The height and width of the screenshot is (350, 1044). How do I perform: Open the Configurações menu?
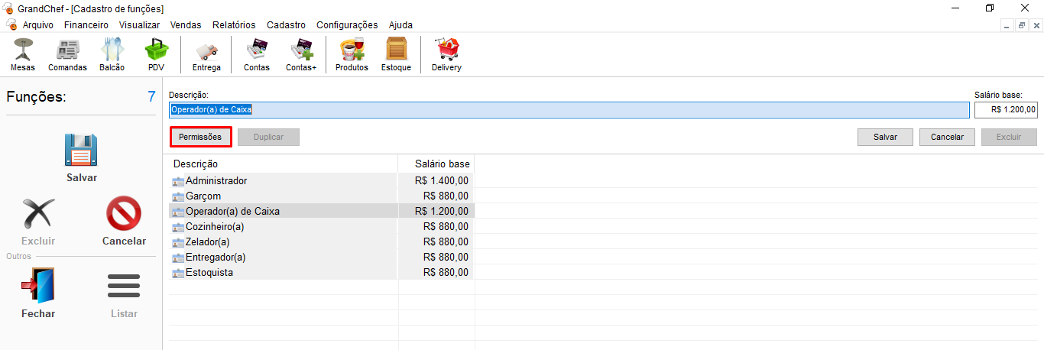(x=346, y=25)
